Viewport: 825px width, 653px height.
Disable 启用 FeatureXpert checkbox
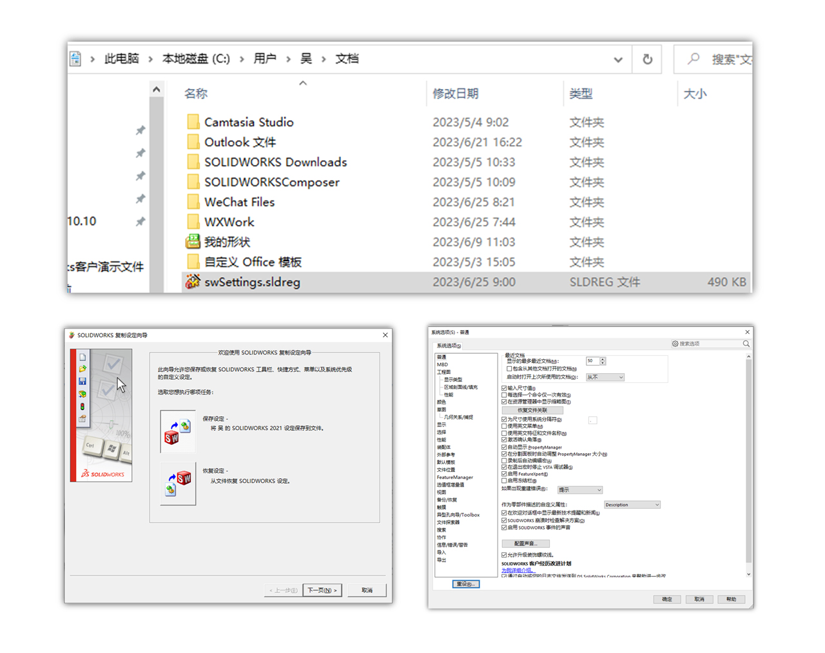(x=504, y=474)
